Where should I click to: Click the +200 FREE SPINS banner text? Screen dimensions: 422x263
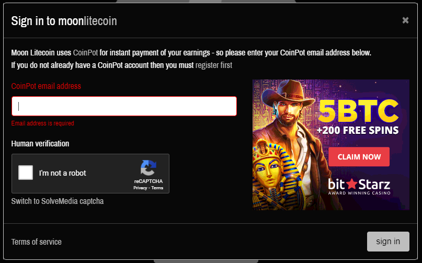358,130
